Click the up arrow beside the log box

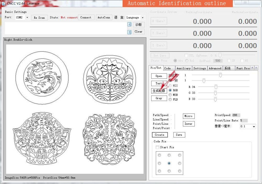point(129,24)
